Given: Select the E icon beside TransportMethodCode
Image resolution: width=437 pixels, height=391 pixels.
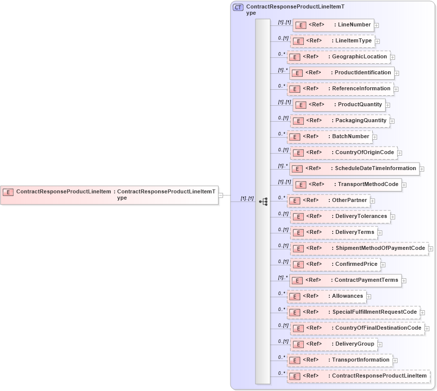Looking at the screenshot, I should point(300,185).
